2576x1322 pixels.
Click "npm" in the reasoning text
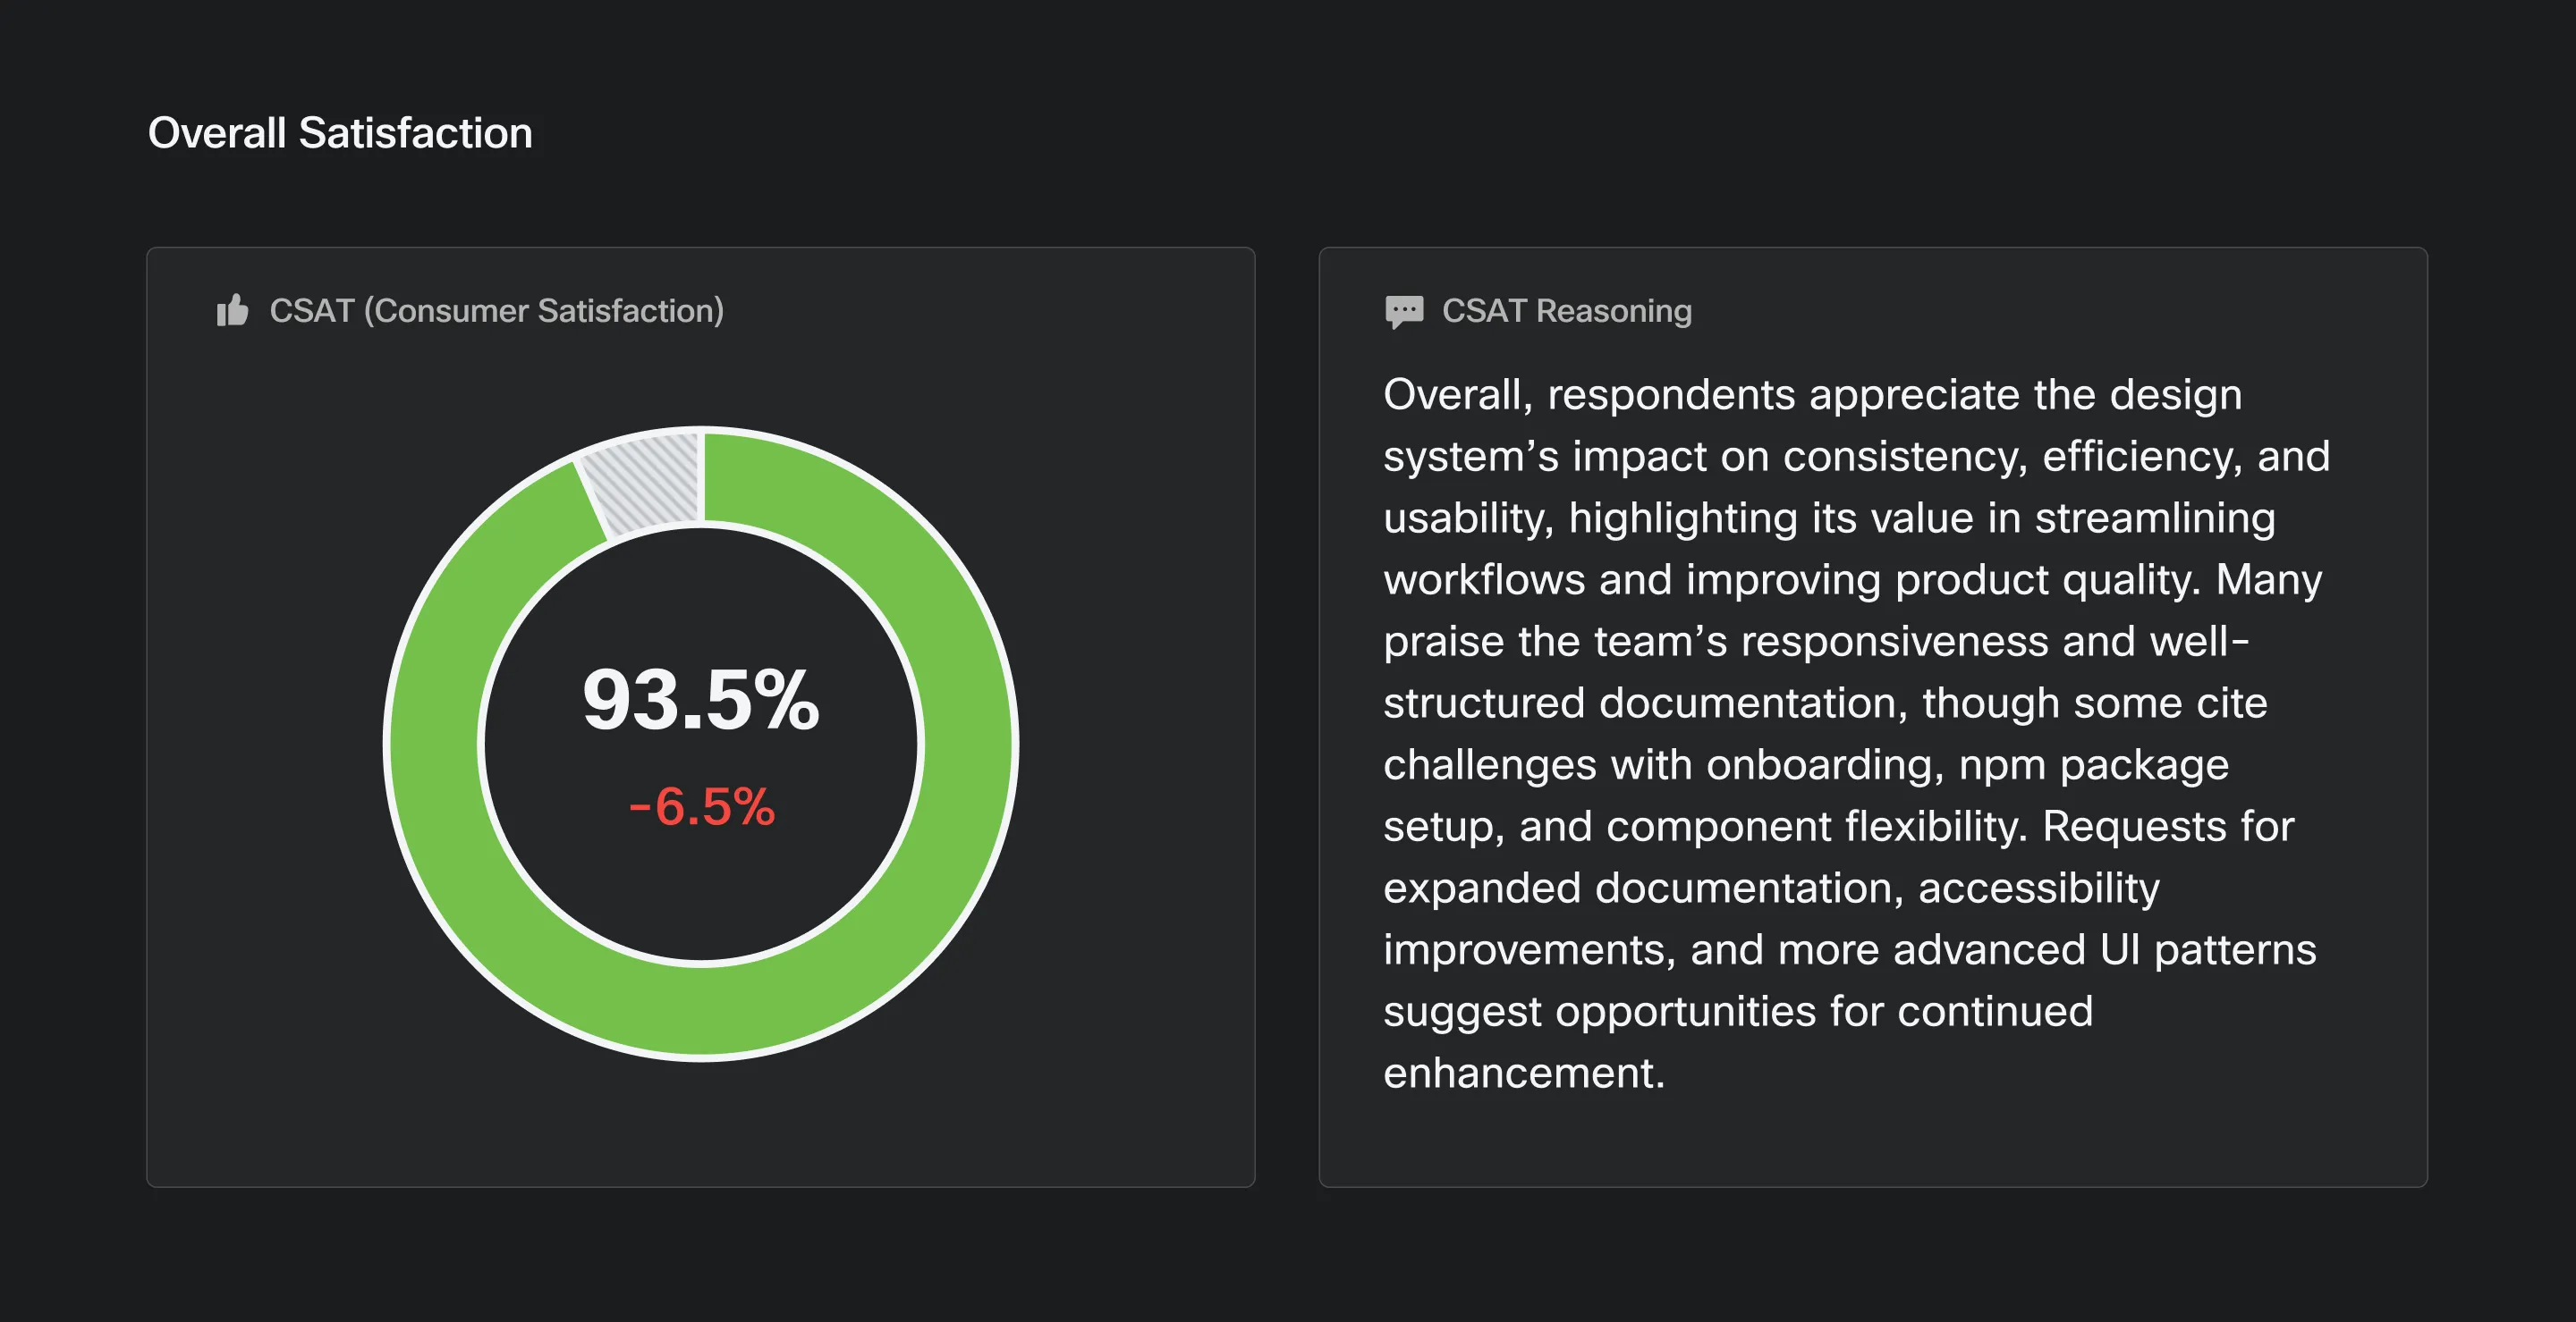click(2002, 765)
